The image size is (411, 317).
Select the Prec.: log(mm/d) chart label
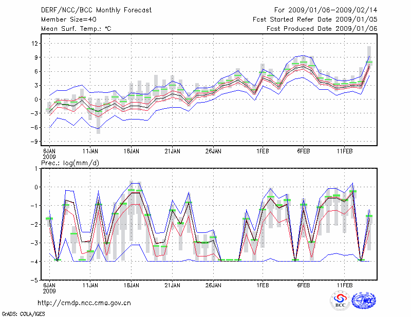71,163
